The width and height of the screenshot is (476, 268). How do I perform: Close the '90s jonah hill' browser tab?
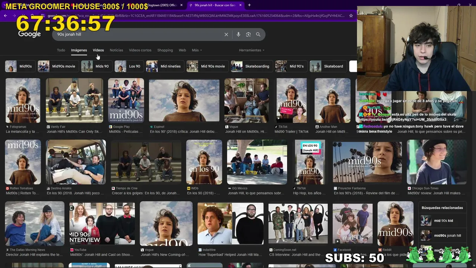[240, 5]
